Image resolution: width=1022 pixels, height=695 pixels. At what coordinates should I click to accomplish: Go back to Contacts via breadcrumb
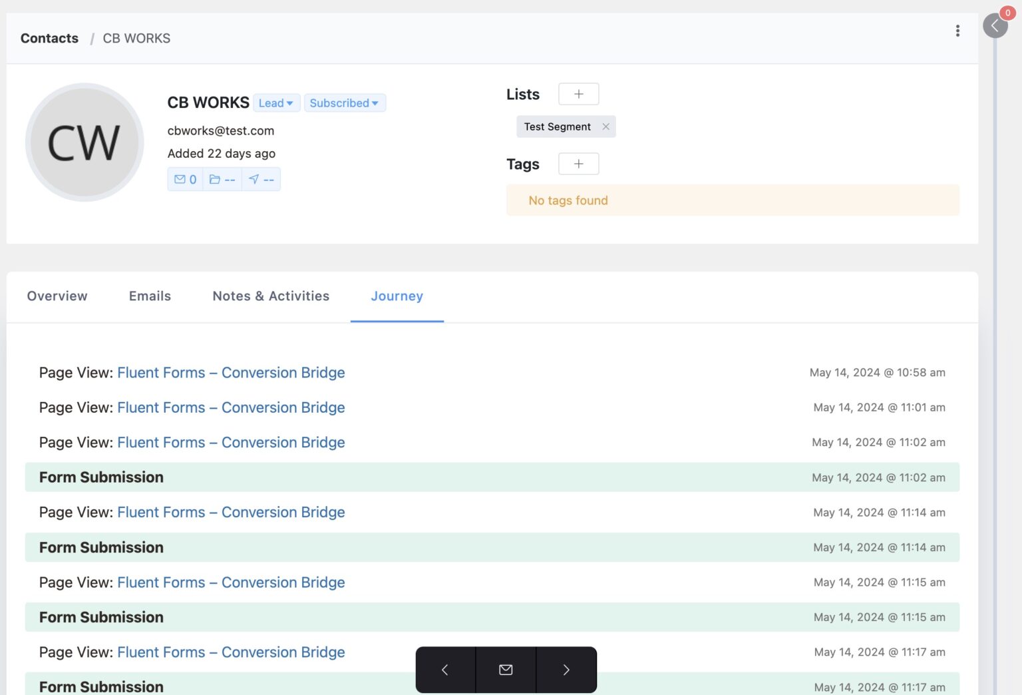pos(49,39)
